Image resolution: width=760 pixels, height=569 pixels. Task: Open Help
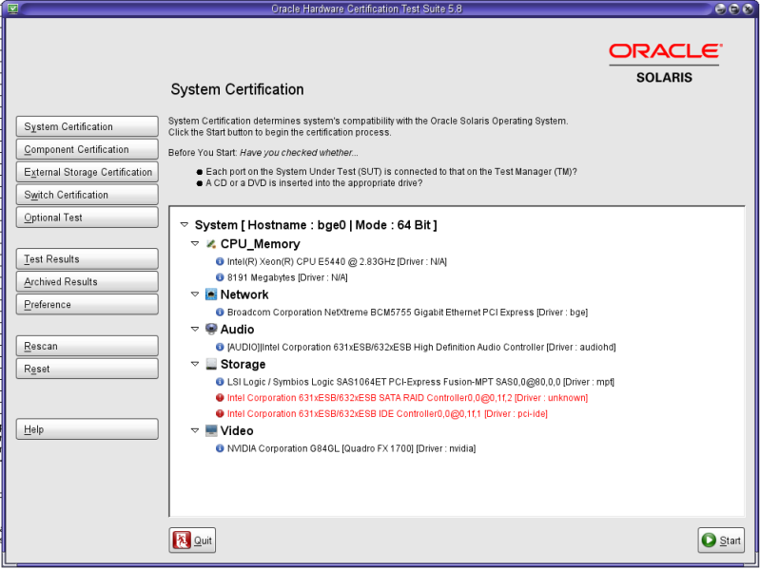(88, 429)
